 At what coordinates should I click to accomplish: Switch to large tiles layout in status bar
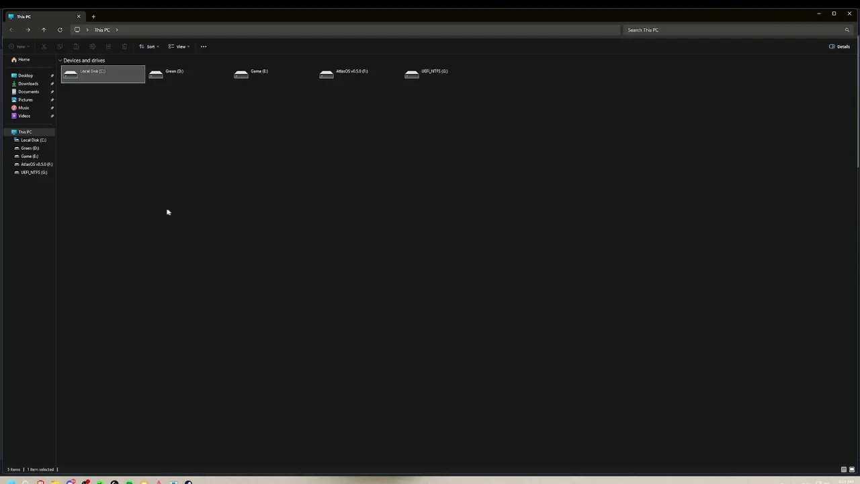(x=852, y=469)
